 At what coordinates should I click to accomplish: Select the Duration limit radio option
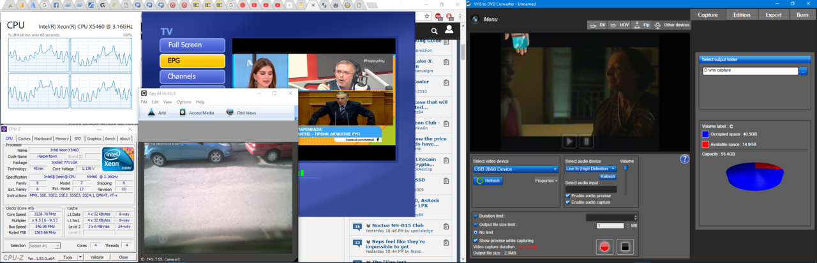[476, 216]
